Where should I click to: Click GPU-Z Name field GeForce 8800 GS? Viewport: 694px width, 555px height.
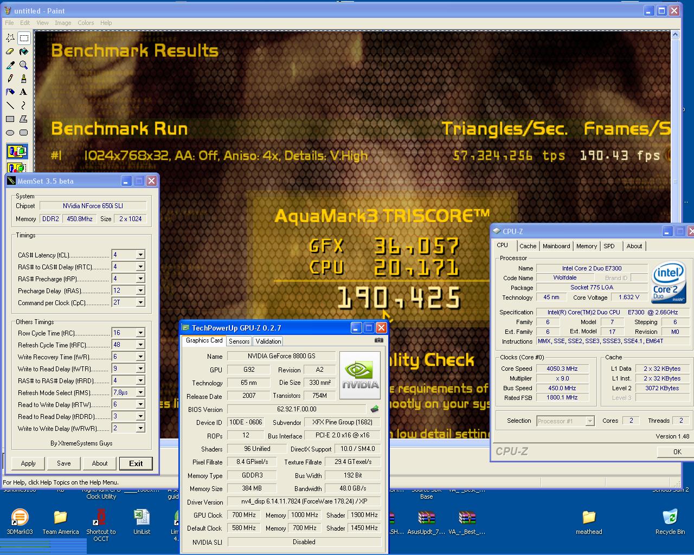282,356
